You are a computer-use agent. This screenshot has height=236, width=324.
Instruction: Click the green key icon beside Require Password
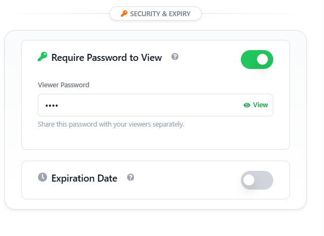tap(43, 57)
